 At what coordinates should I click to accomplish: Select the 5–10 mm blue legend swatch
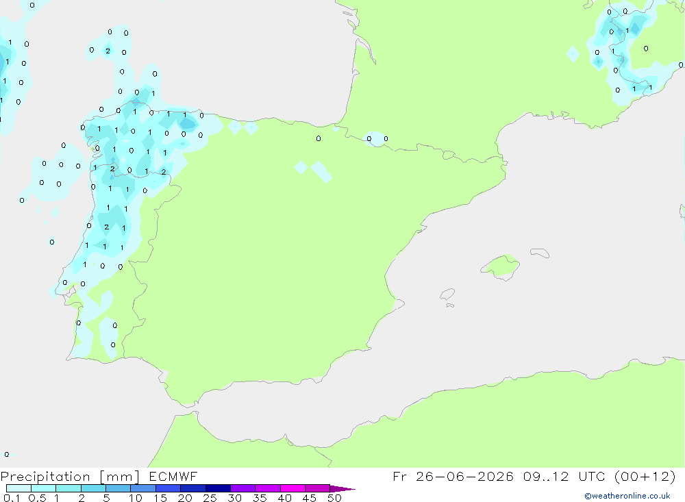(118, 488)
